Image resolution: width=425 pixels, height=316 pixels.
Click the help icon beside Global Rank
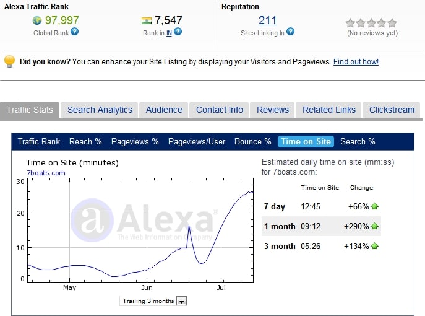pyautogui.click(x=75, y=32)
